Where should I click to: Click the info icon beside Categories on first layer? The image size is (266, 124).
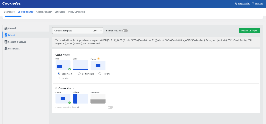pyautogui.click(x=78, y=107)
